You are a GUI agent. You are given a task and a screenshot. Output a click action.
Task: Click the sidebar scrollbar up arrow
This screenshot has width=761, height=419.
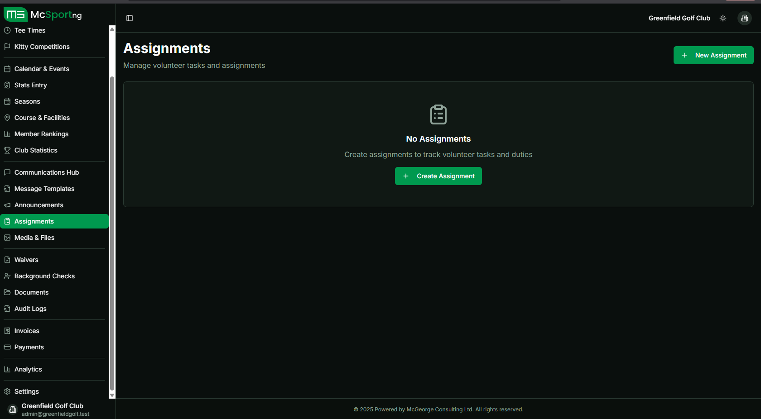112,29
